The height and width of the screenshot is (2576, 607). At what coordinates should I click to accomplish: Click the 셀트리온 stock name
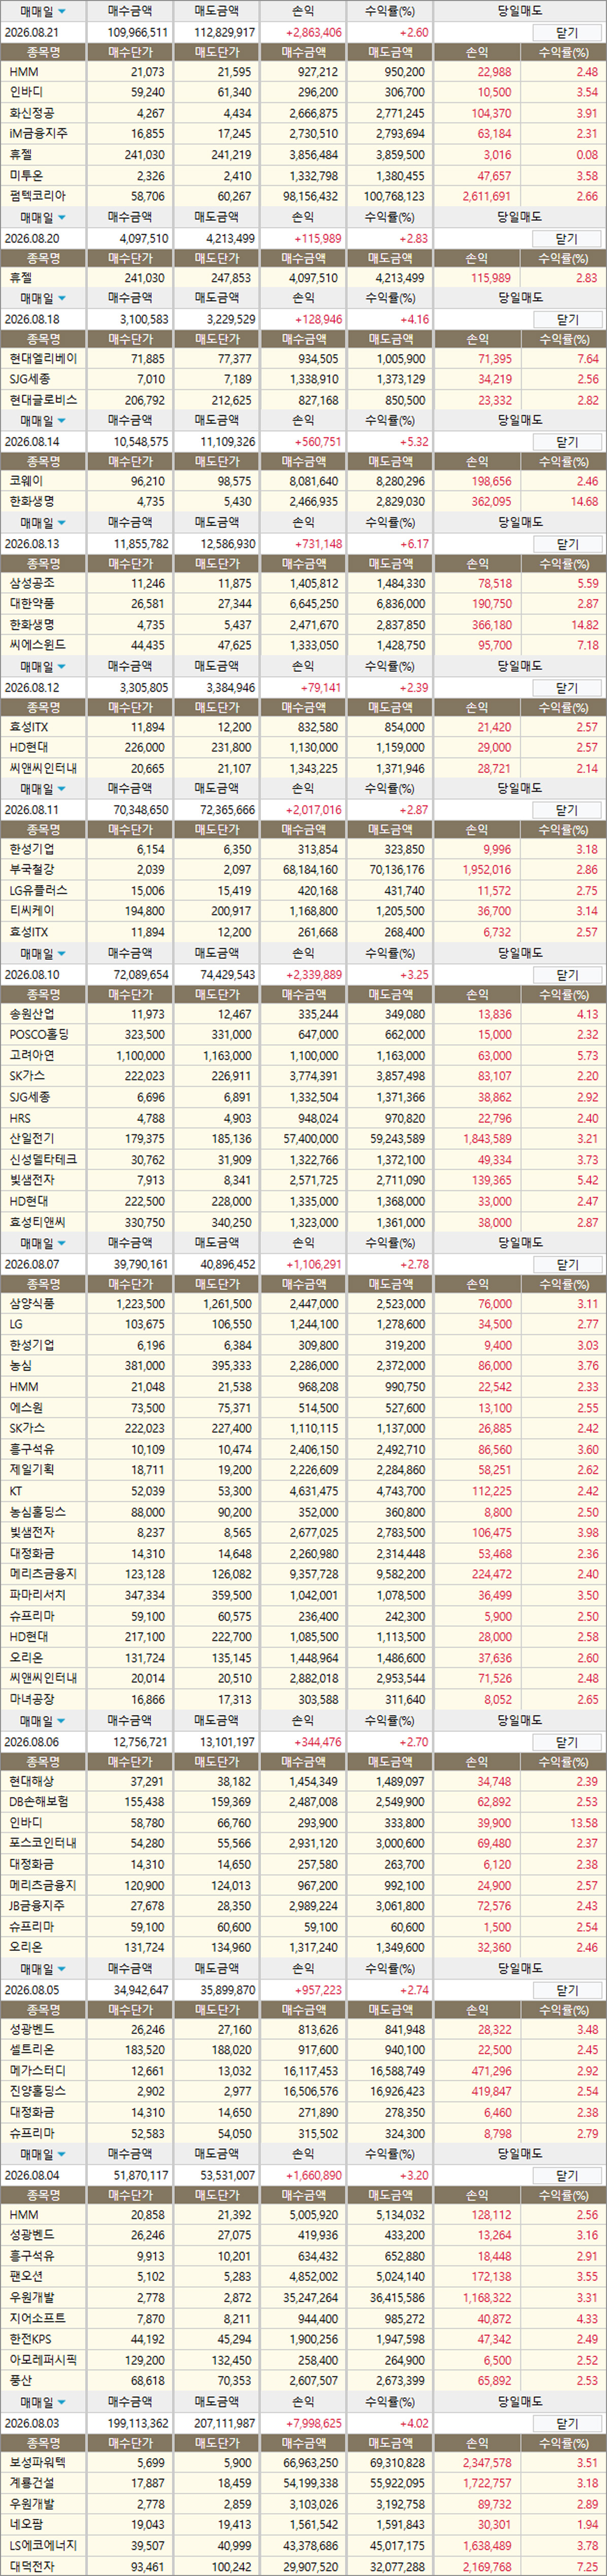tap(32, 2050)
